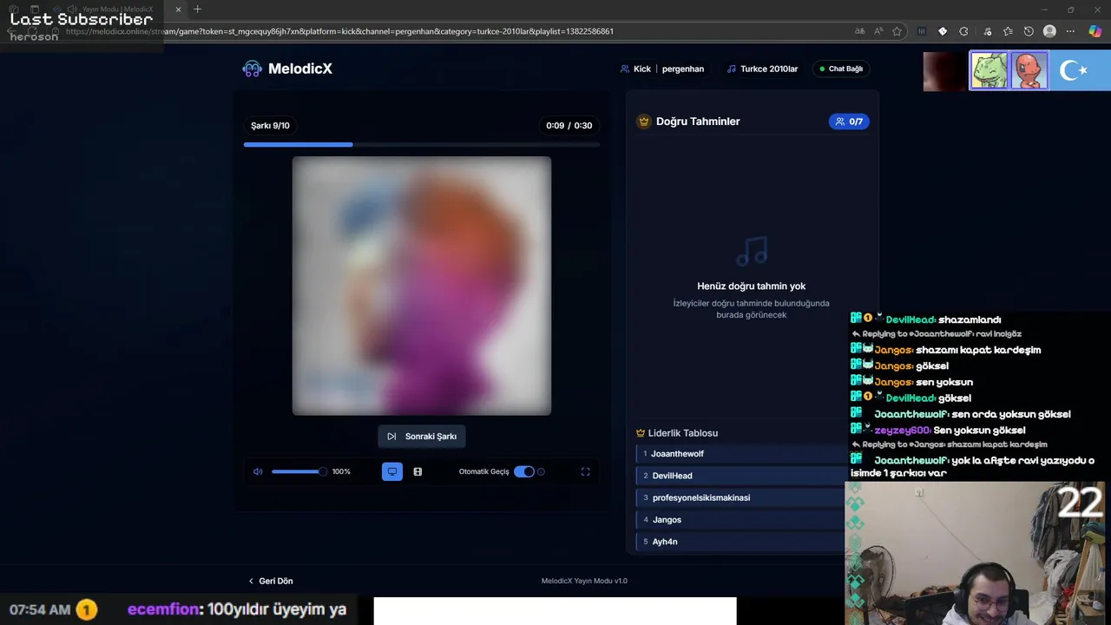Go back with Geri Dön link

(270, 581)
